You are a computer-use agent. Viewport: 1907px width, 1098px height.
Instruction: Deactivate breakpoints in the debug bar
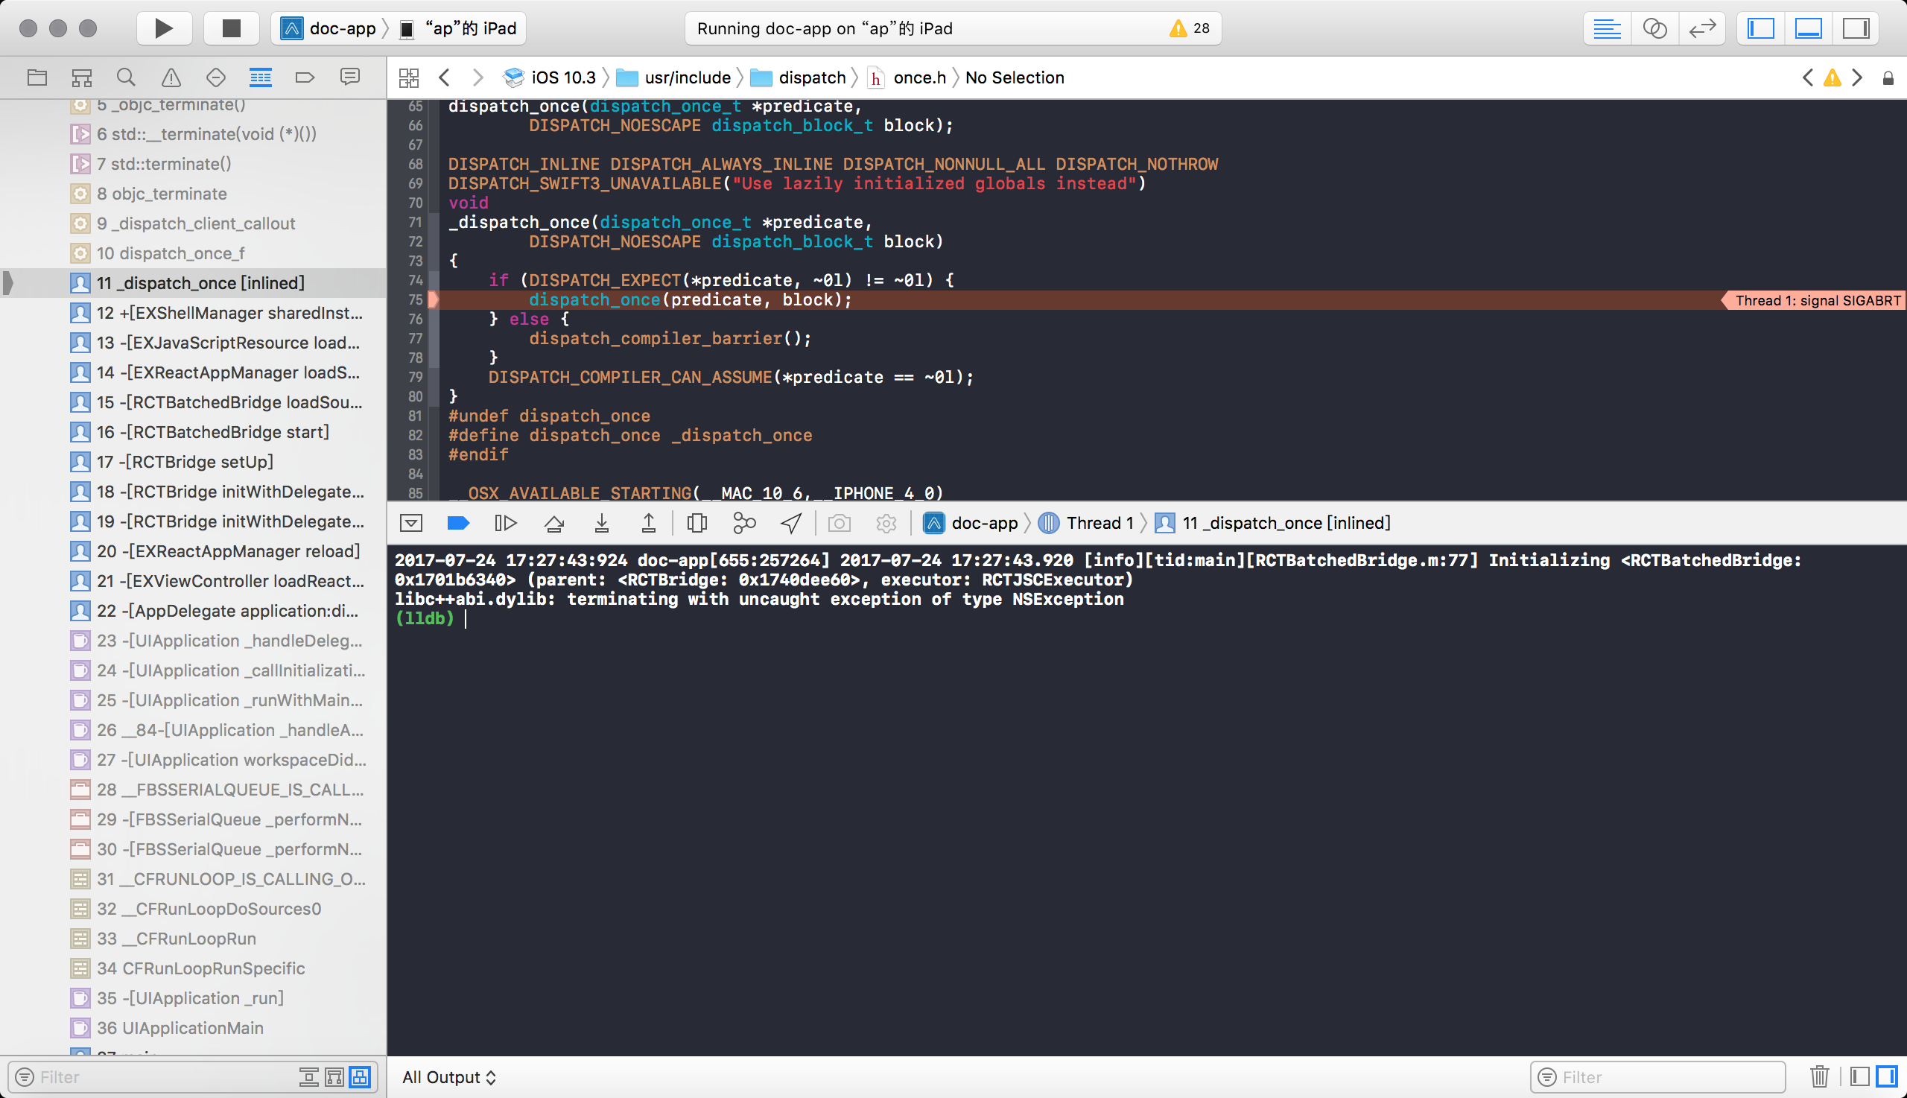(457, 523)
